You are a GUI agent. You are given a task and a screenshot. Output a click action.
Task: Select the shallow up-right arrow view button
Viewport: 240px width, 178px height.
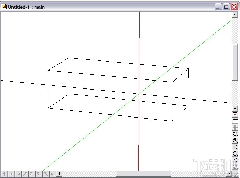(18, 174)
